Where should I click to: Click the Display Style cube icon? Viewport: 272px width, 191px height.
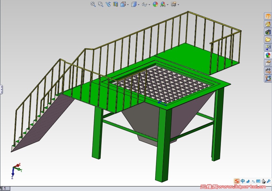click(x=134, y=4)
